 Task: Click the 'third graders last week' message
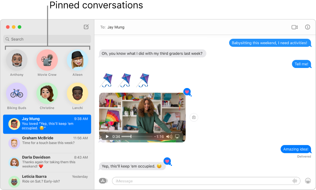[x=152, y=53]
